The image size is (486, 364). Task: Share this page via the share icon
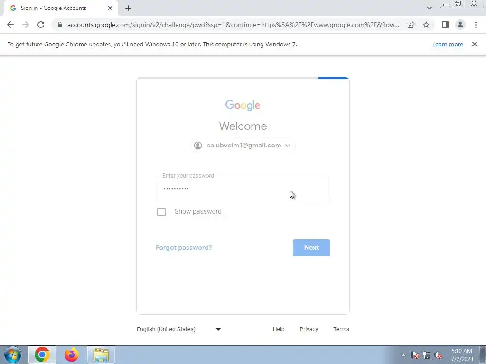point(411,25)
